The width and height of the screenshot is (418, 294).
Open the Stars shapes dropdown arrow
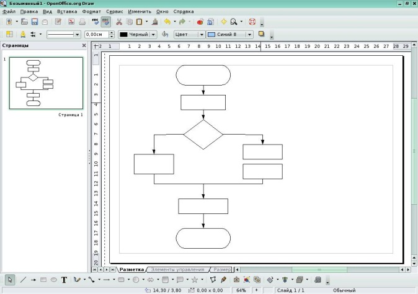[x=202, y=280]
